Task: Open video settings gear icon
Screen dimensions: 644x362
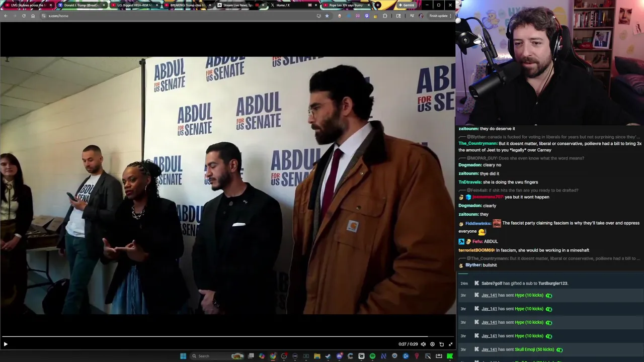Action: point(432,344)
